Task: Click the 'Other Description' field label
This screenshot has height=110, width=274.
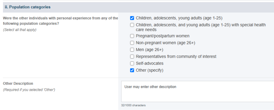Action: (18, 84)
